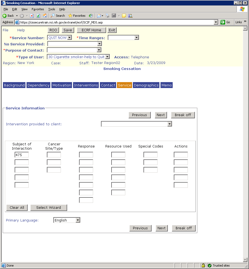
Task: Open the browser Help menu
Action: 62,9
